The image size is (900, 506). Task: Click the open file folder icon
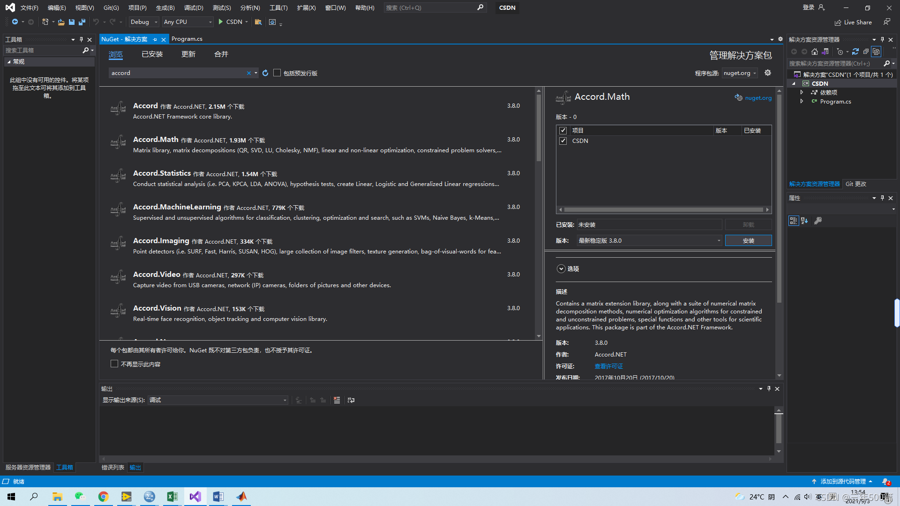click(x=61, y=22)
